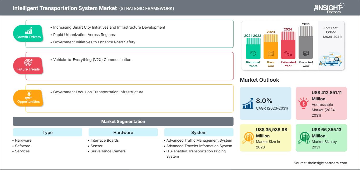Click the Market Segmentation header bar
Viewport: 360px width, 170px height.
point(123,121)
